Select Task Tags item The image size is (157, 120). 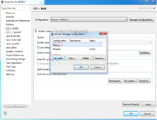tap(11, 67)
